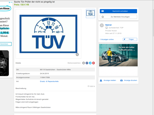Click the warning triangle icon
The width and height of the screenshot is (154, 115).
click(101, 80)
